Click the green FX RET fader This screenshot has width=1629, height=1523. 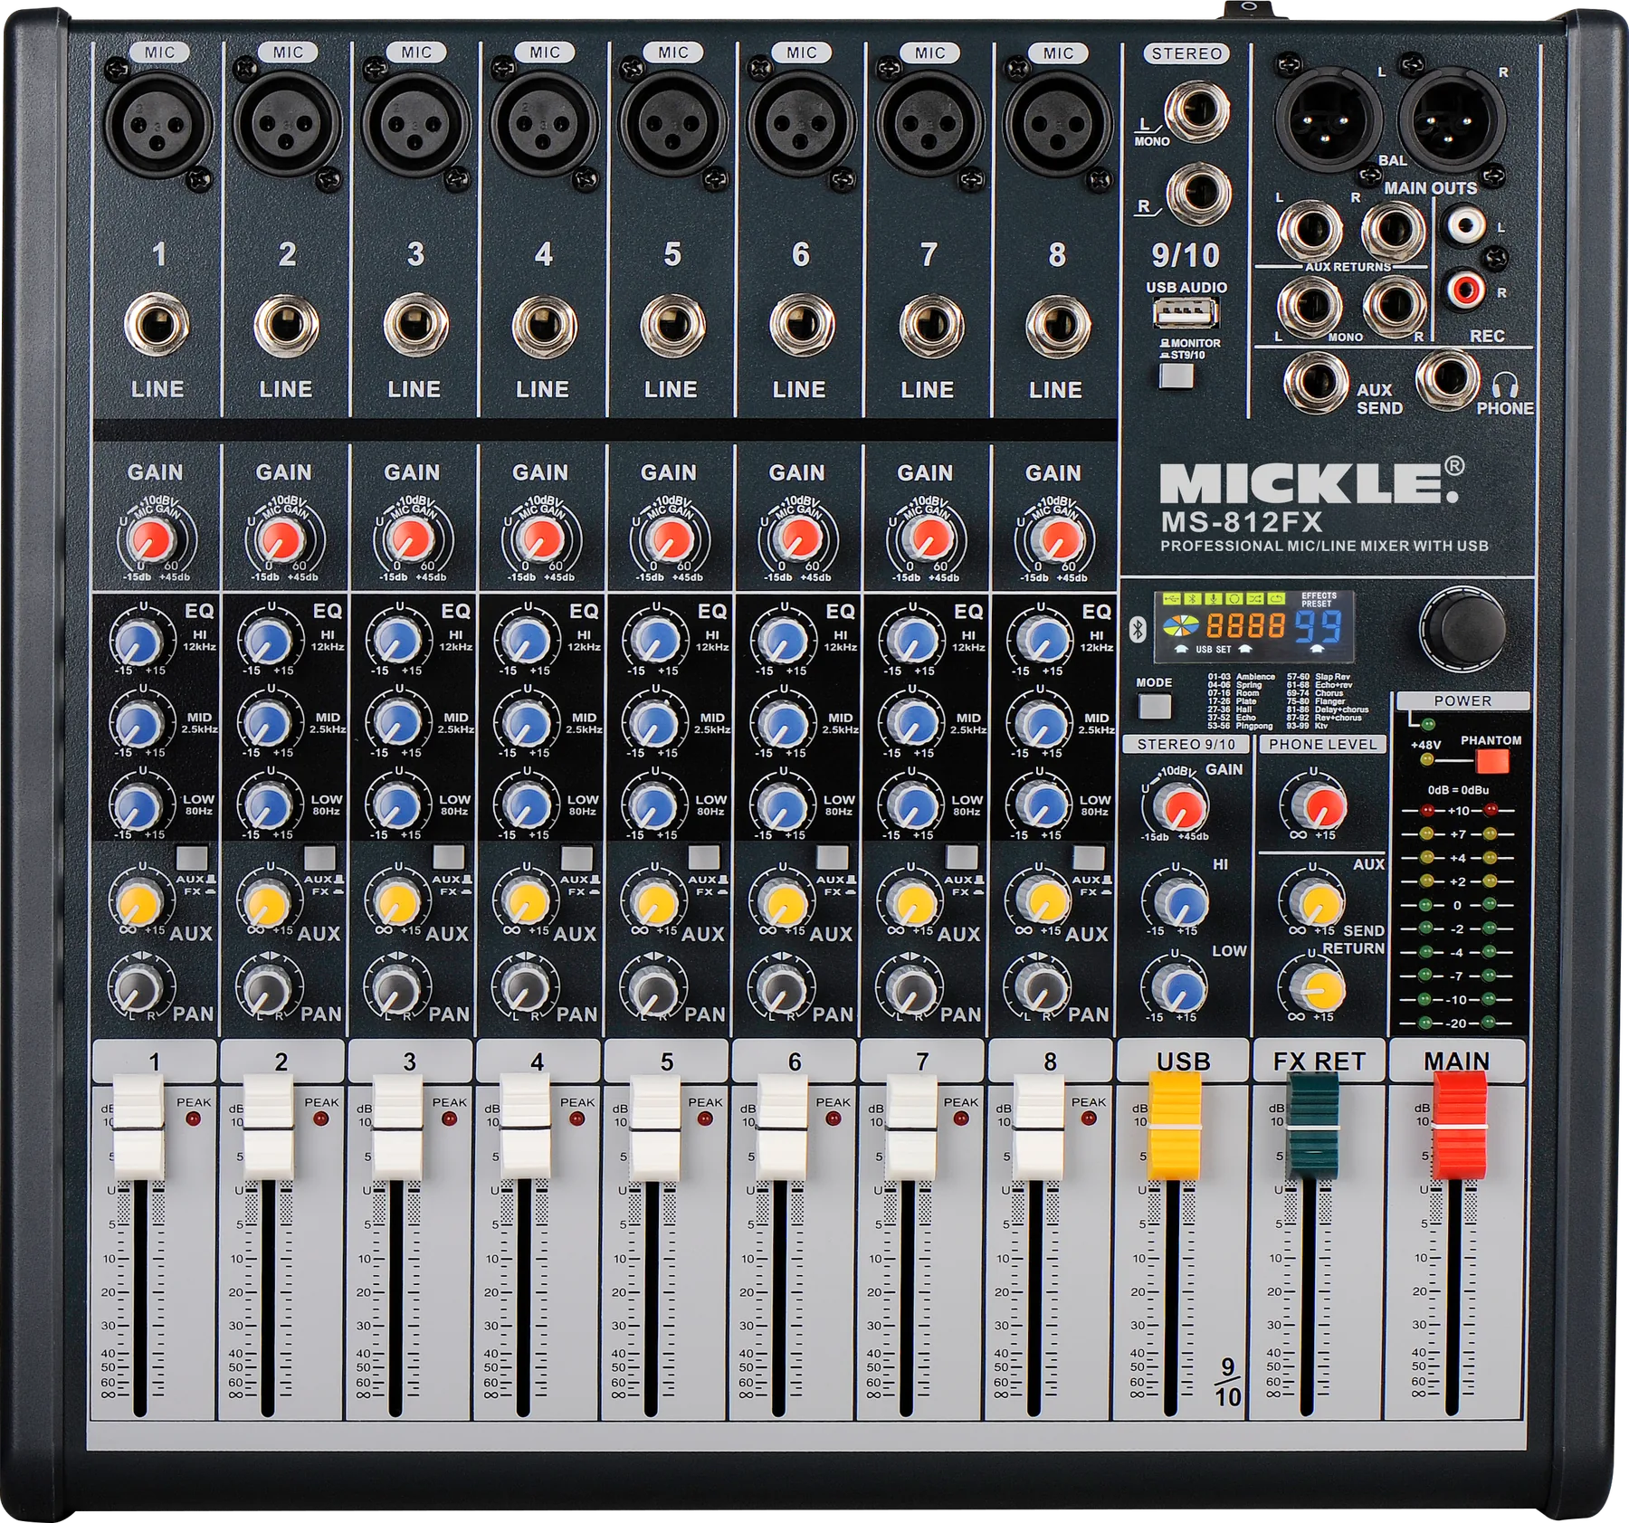[1312, 1125]
